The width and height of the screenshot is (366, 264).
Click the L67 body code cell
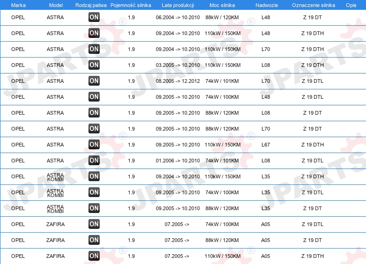266,145
